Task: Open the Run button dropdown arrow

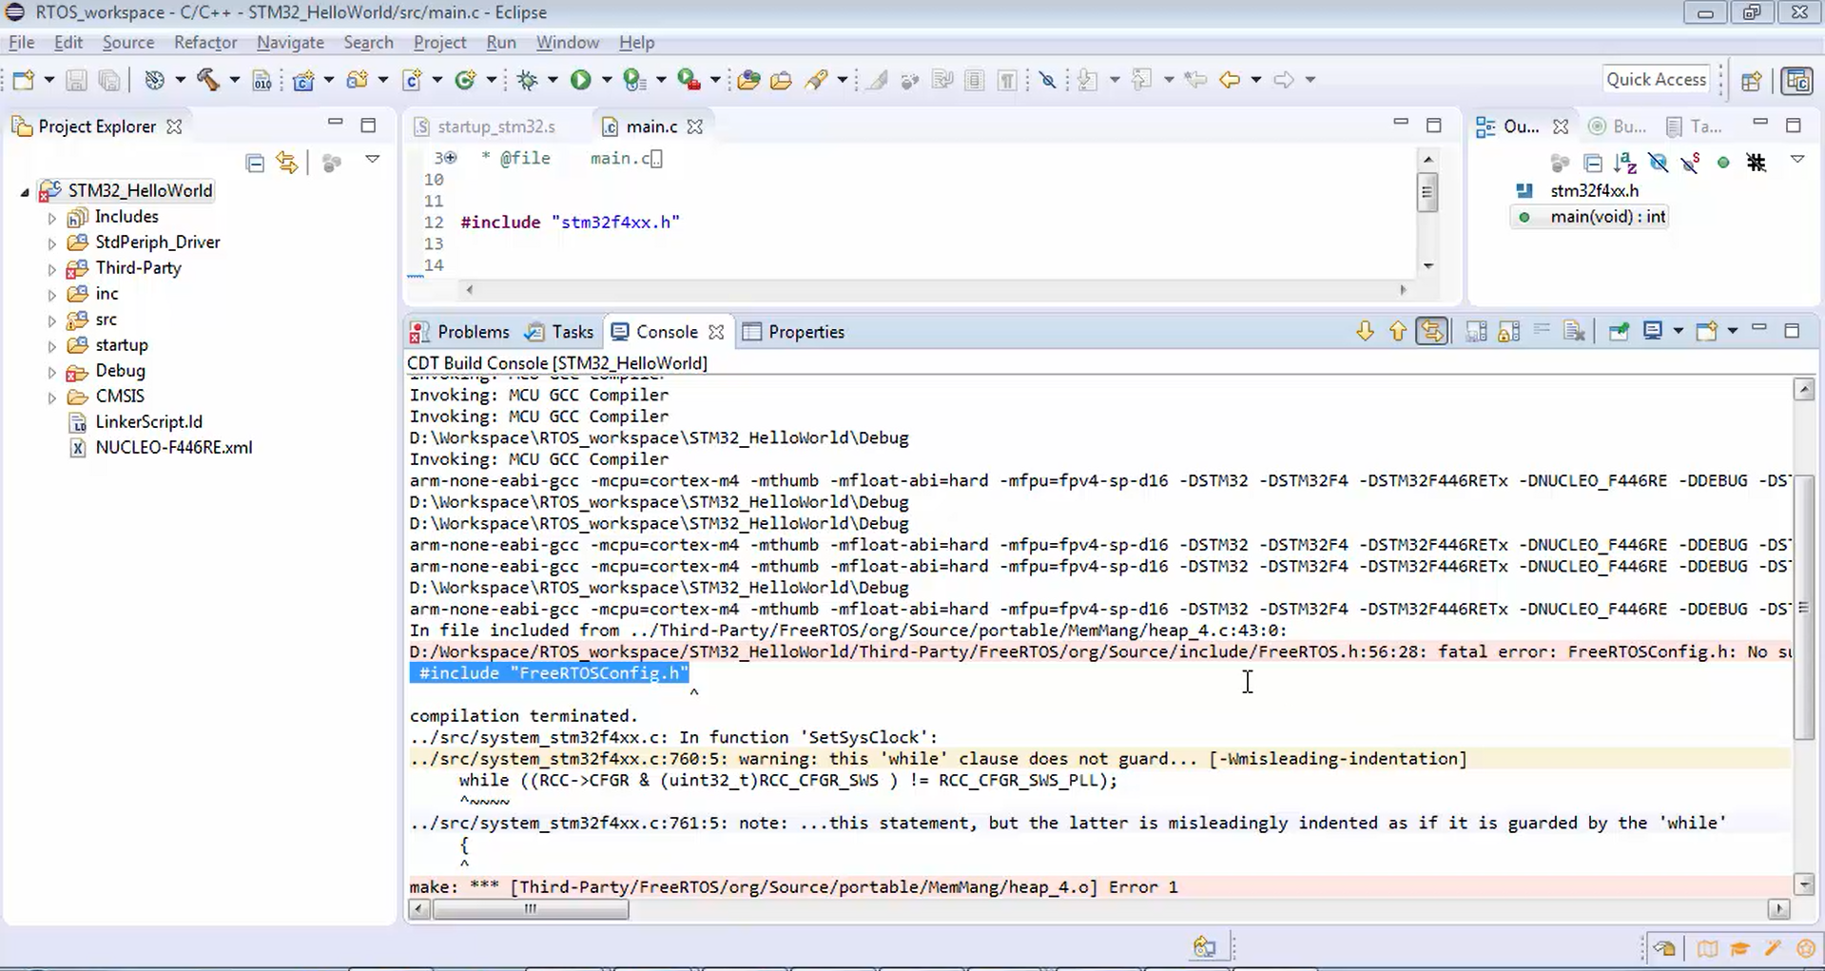Action: click(606, 80)
